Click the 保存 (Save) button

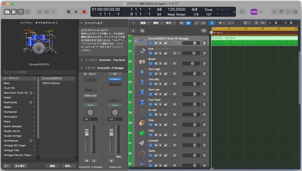coord(69,166)
